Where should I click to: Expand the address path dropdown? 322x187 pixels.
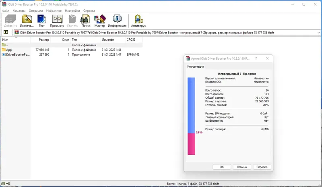click(318, 33)
